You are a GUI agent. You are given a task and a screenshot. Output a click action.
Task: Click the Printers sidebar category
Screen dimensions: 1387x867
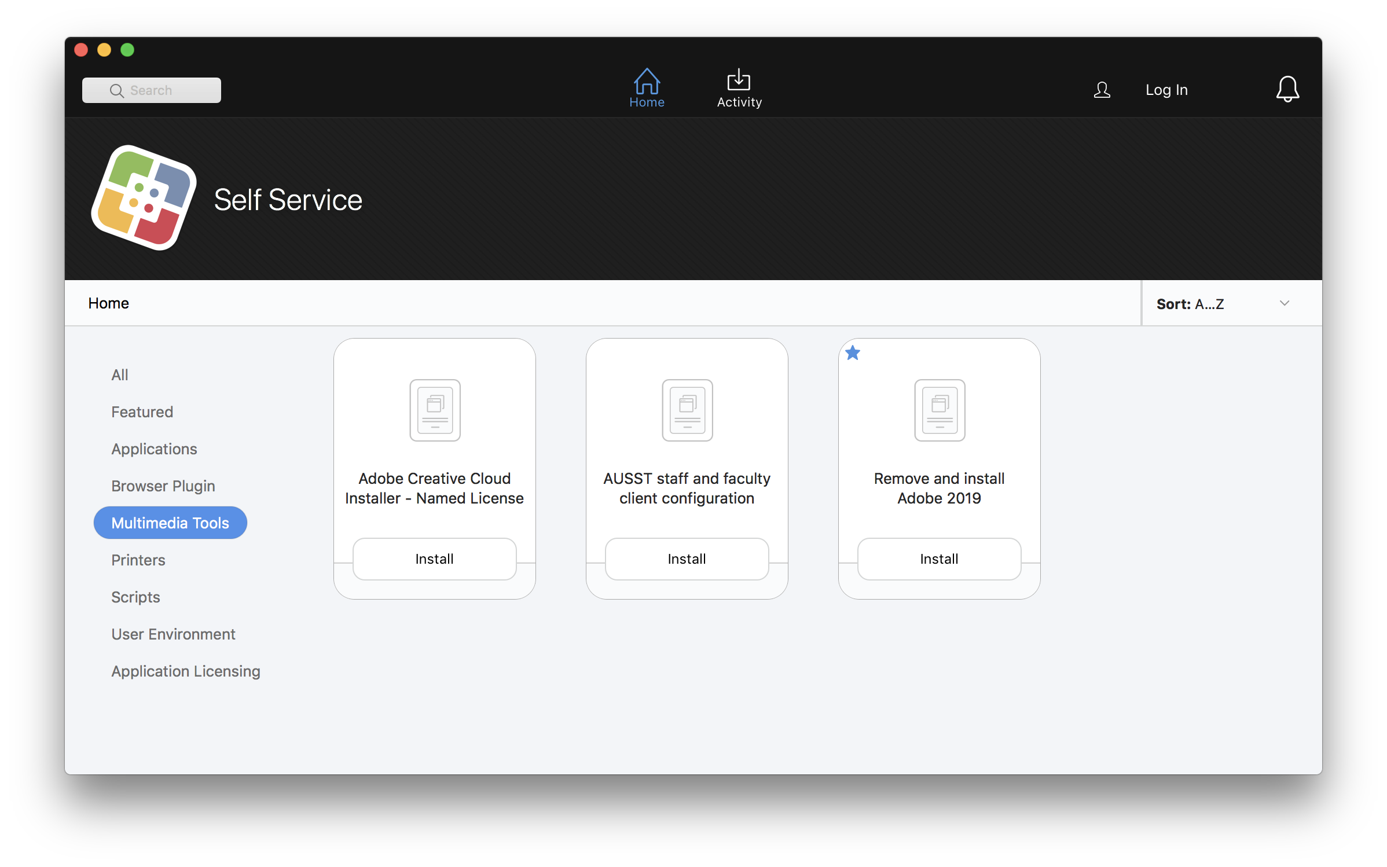pos(138,559)
